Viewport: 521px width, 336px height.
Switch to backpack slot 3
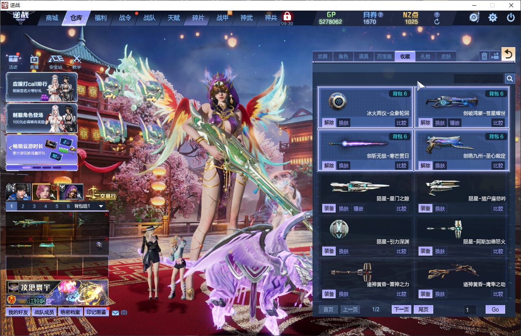(34, 206)
